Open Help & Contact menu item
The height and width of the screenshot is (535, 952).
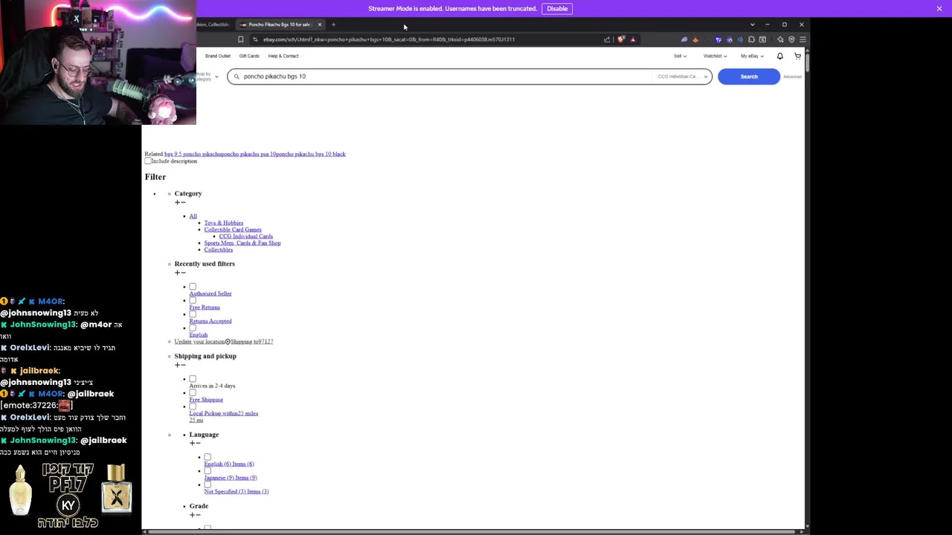(x=283, y=56)
